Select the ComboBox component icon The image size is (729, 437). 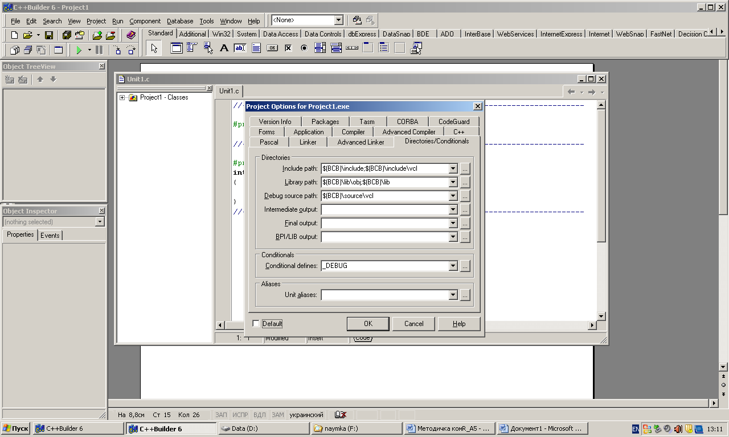pyautogui.click(x=336, y=48)
